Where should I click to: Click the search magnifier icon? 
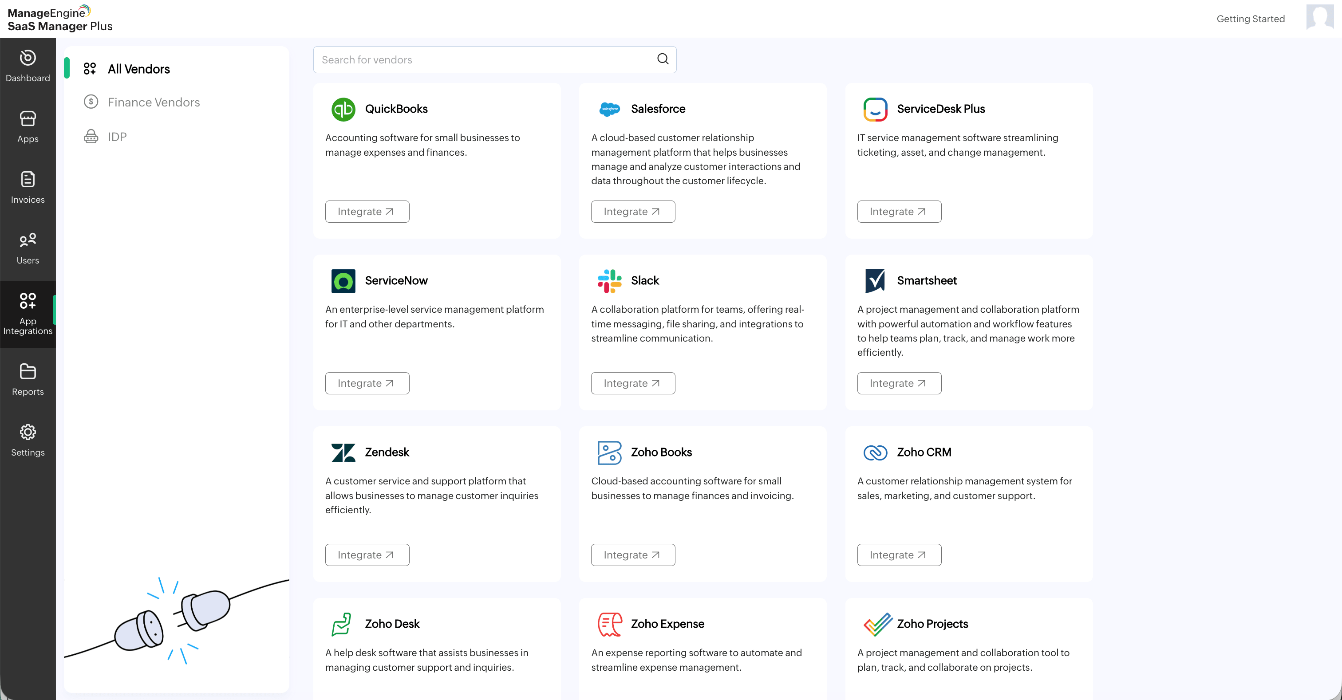(x=663, y=59)
